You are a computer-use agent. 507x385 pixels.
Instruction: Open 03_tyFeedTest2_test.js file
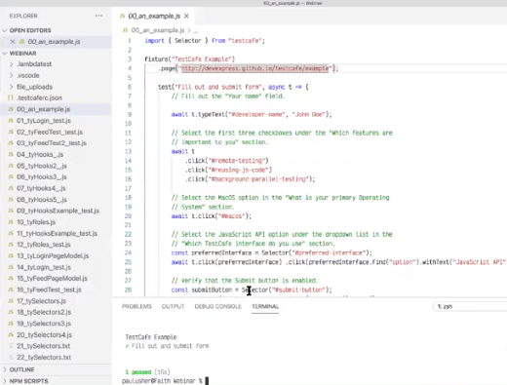(x=52, y=143)
